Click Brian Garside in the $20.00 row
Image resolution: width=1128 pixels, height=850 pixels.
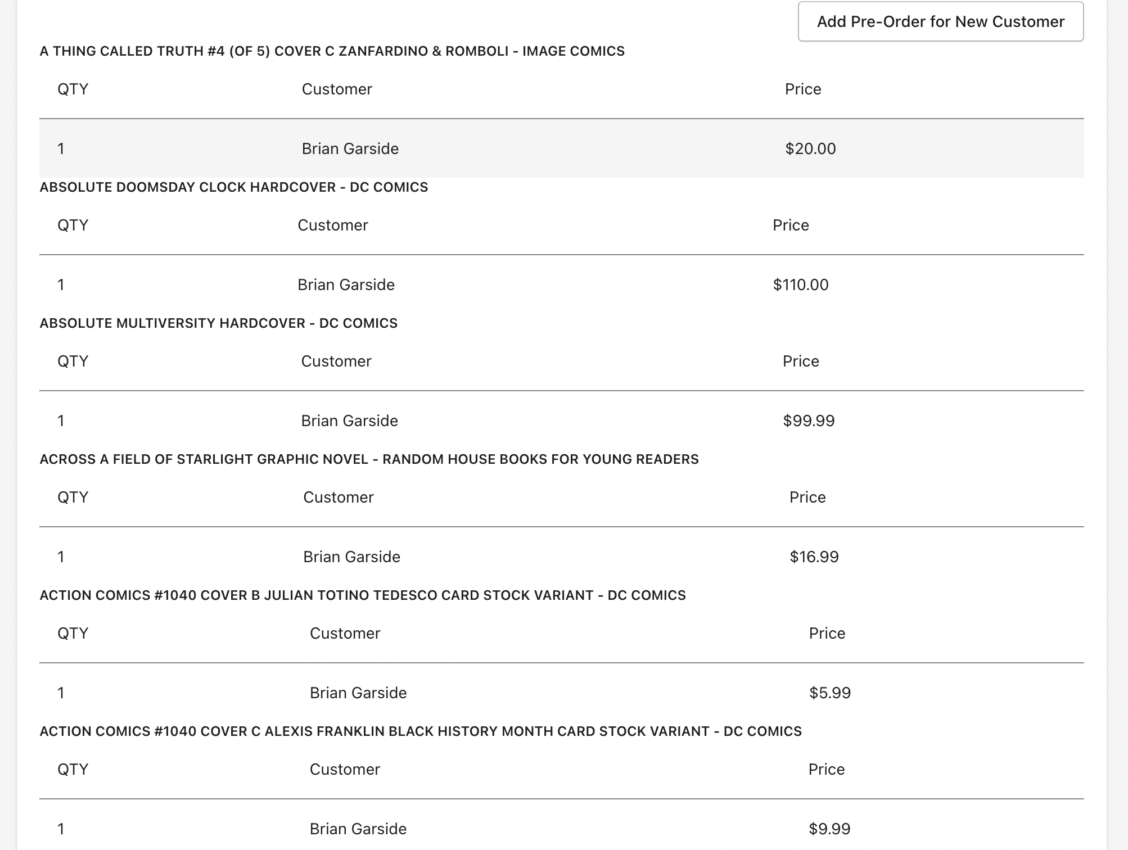click(350, 149)
